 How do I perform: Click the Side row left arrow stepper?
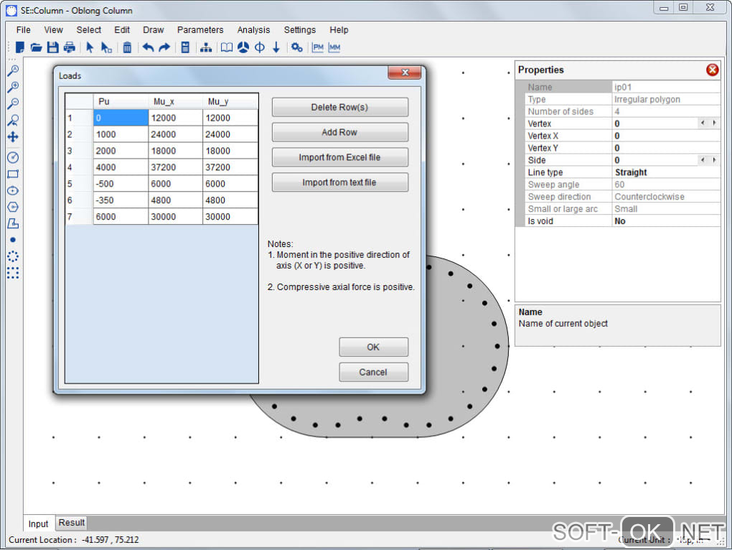click(x=703, y=160)
